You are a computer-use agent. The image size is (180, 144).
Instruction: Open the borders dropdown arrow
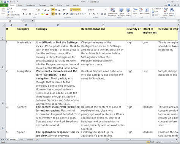38,14
